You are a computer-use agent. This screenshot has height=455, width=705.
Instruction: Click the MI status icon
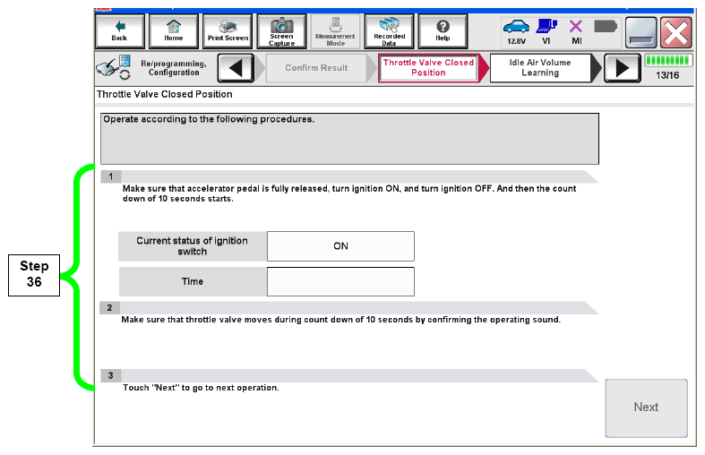click(576, 31)
